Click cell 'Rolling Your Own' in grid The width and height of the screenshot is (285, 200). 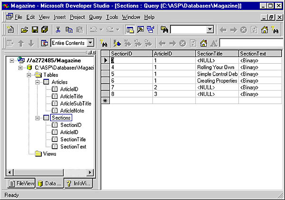(217, 67)
